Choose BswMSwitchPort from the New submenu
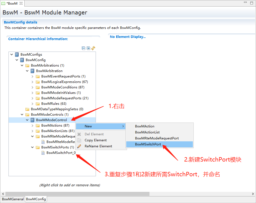The image size is (256, 203). click(x=148, y=144)
